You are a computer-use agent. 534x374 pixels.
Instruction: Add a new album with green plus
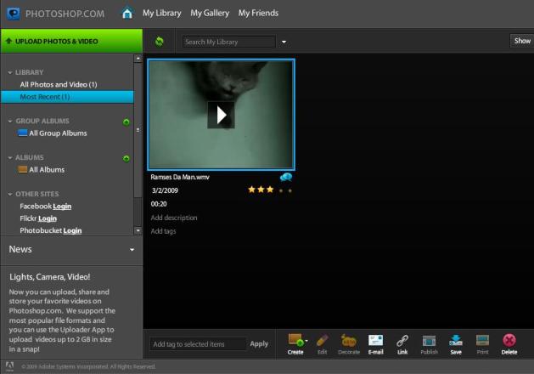tap(126, 158)
